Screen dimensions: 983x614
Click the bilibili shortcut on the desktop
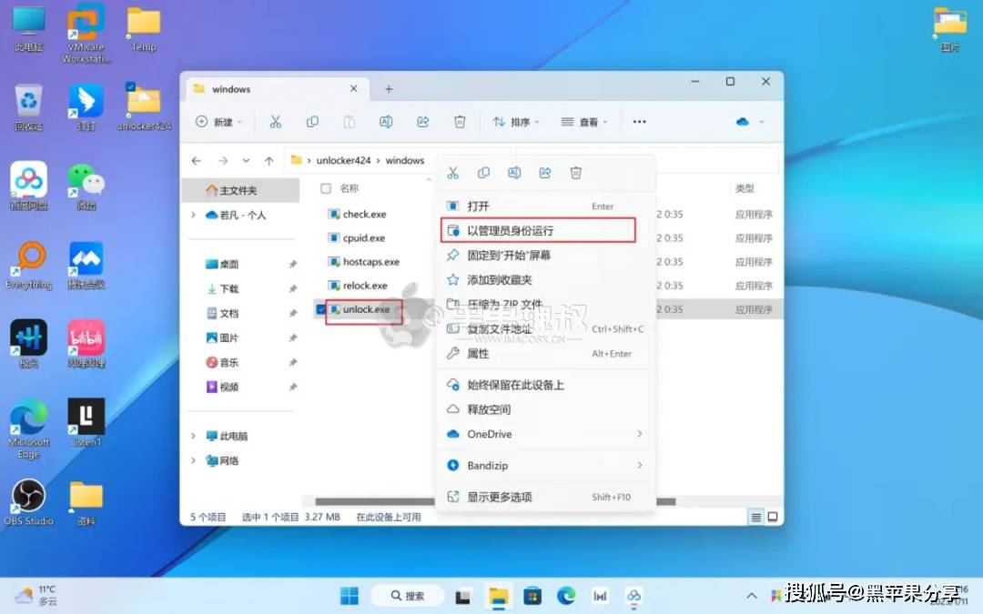[86, 344]
